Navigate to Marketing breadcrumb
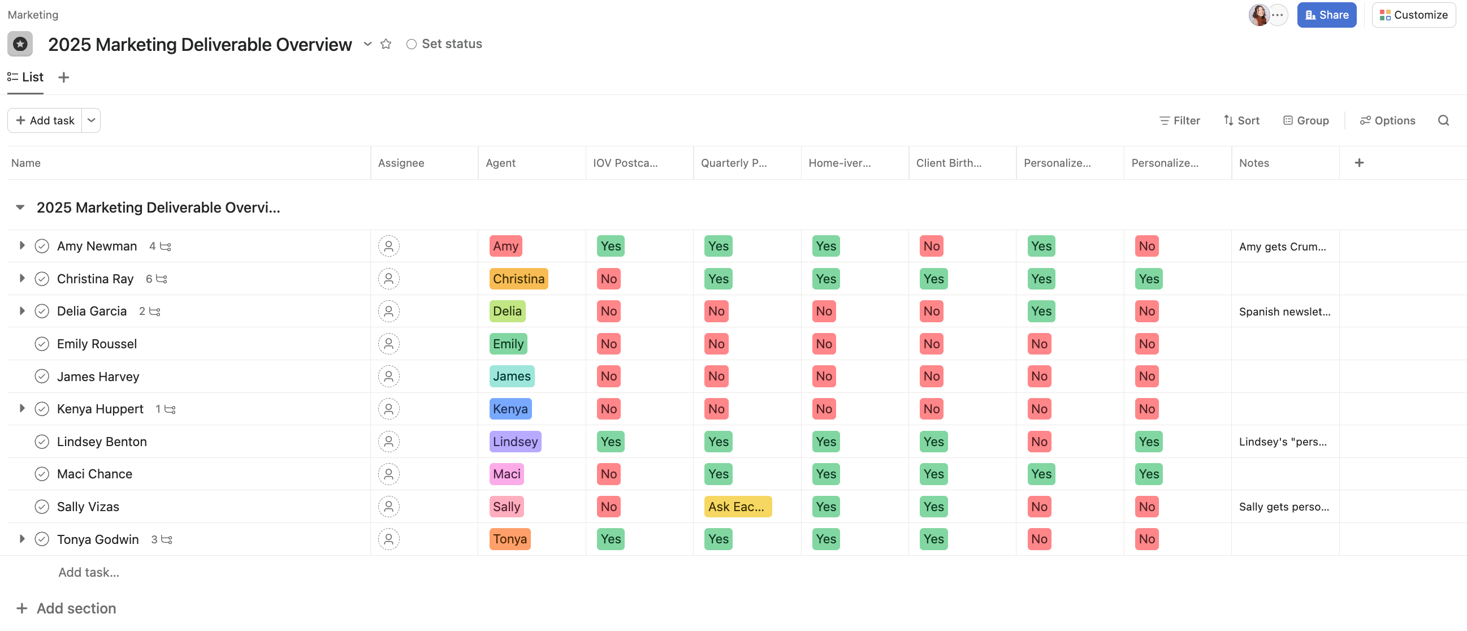1467x631 pixels. (x=32, y=14)
